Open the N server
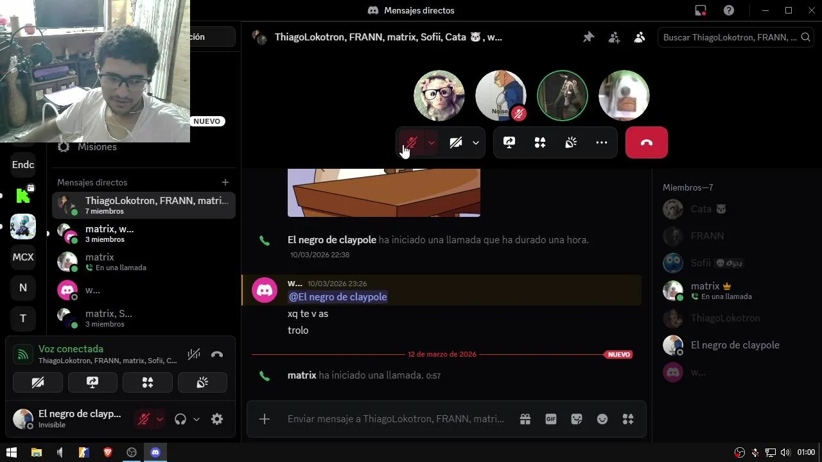Viewport: 822px width, 462px height. pos(23,288)
